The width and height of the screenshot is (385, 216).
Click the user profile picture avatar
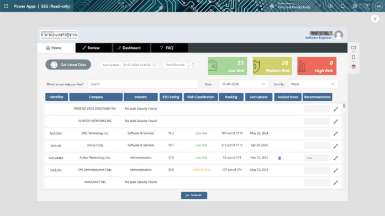(x=339, y=35)
